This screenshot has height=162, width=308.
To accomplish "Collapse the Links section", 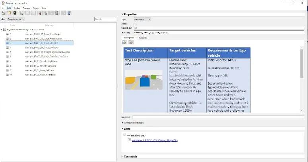I will point(122,128).
